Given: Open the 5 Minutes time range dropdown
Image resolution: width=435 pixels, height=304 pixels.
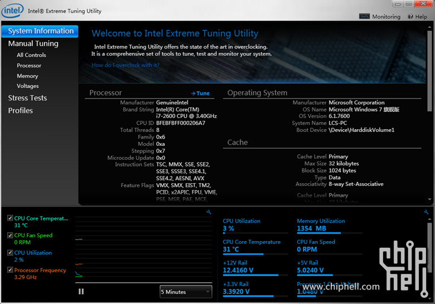Looking at the screenshot, I should (186, 292).
